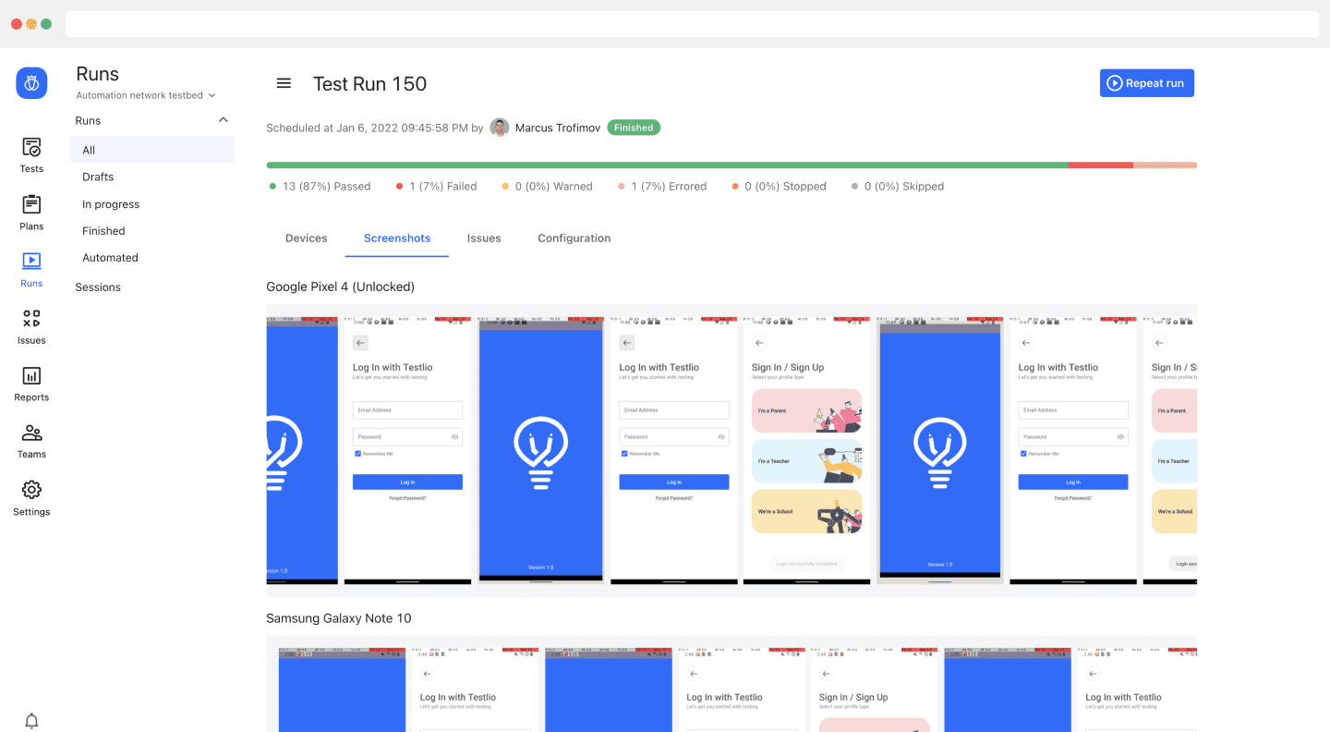
Task: Select the Plans icon in the sidebar
Action: point(31,210)
